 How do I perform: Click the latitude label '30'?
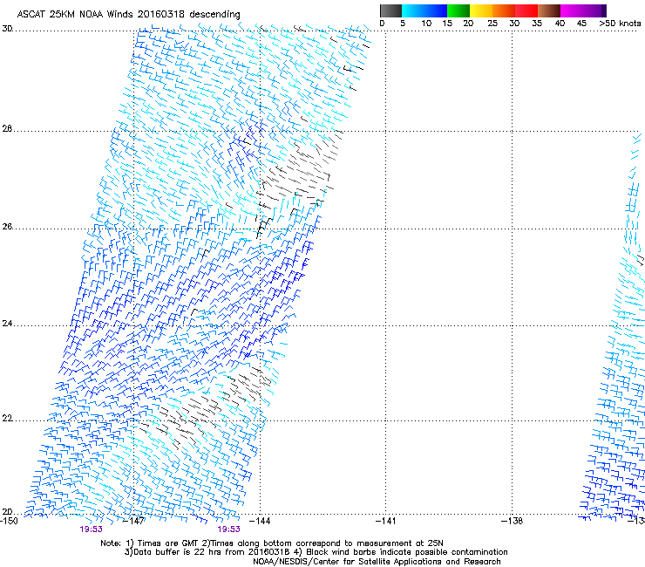pyautogui.click(x=7, y=29)
